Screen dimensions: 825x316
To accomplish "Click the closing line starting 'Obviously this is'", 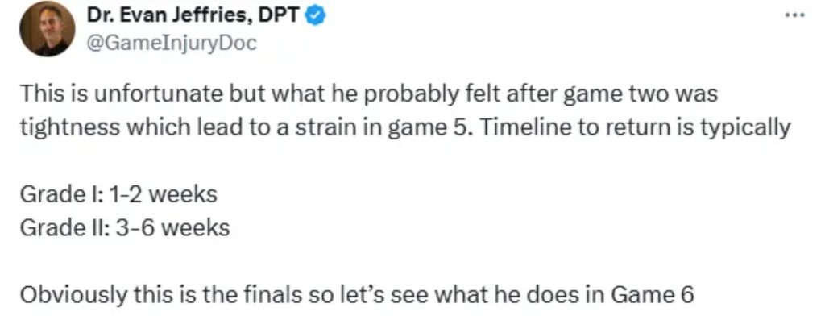I will point(357,295).
